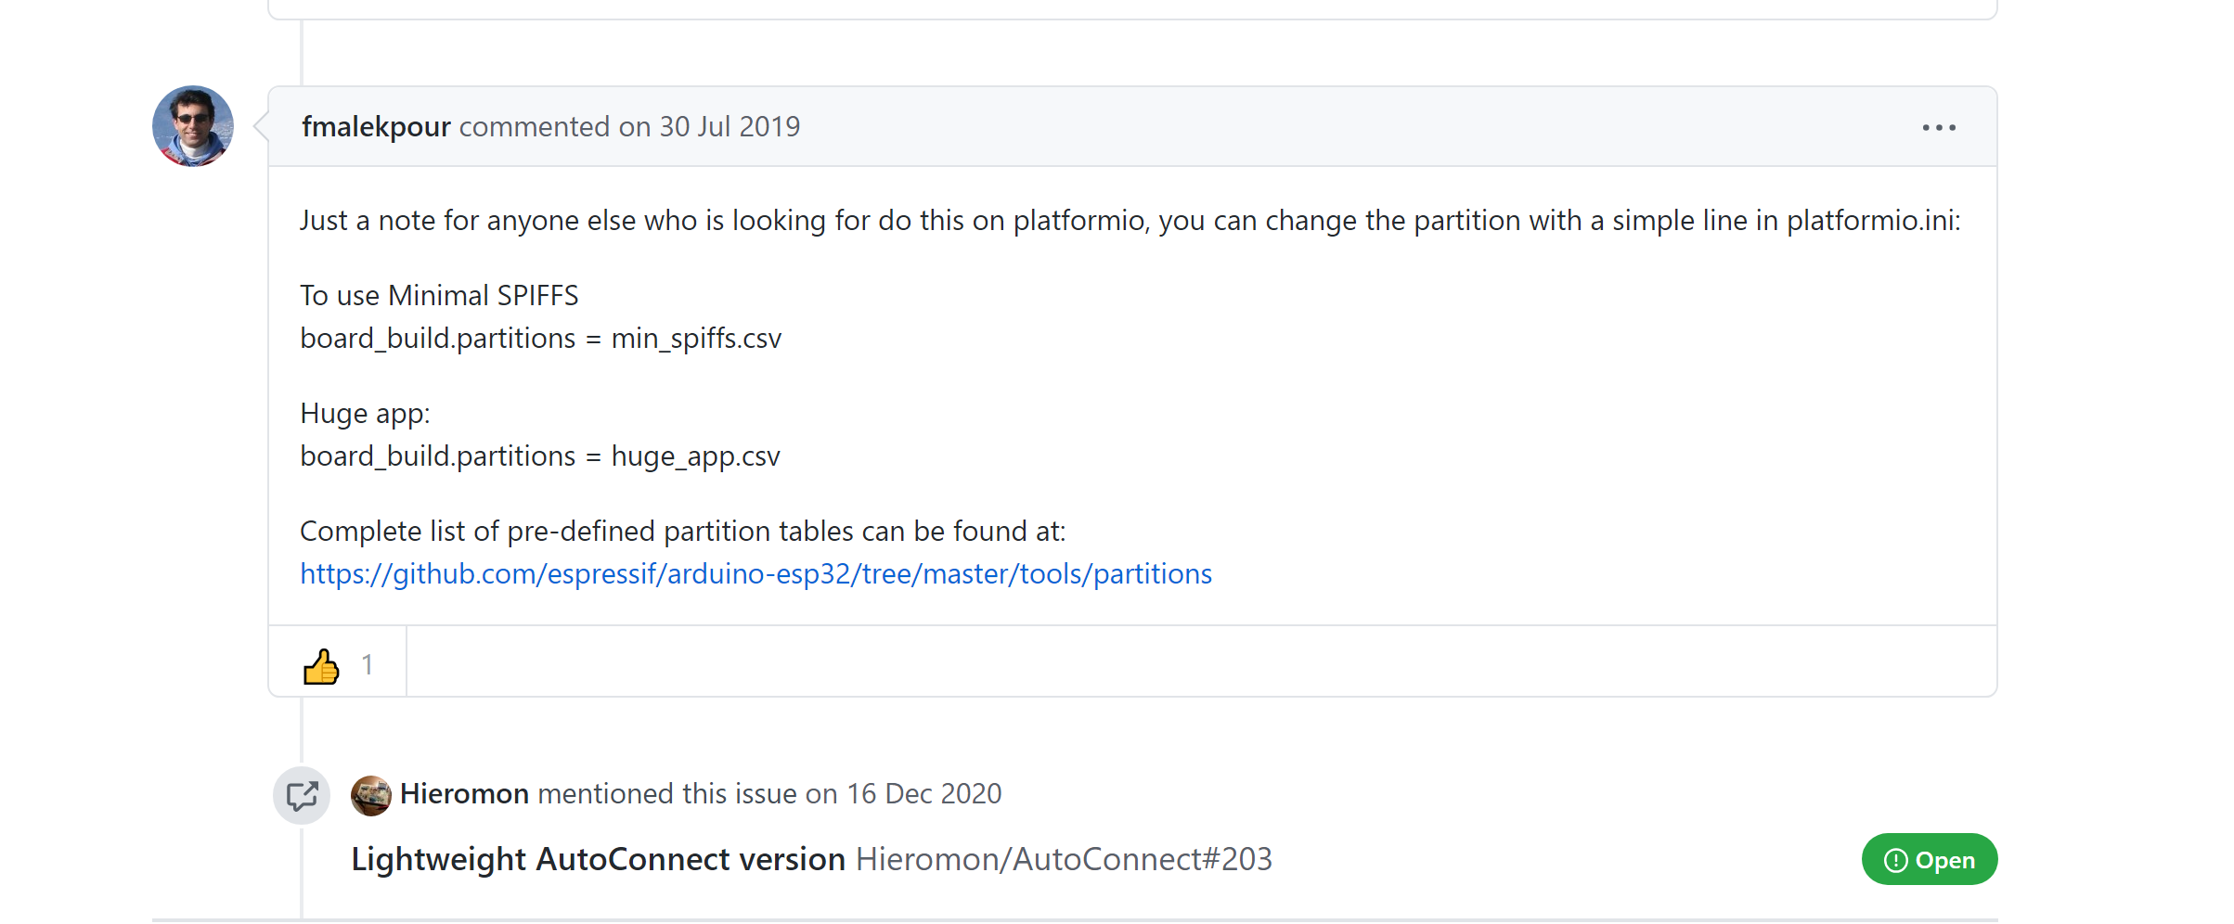Click the cross-reference icon in timeline
Image resolution: width=2234 pixels, height=924 pixels.
click(x=302, y=795)
